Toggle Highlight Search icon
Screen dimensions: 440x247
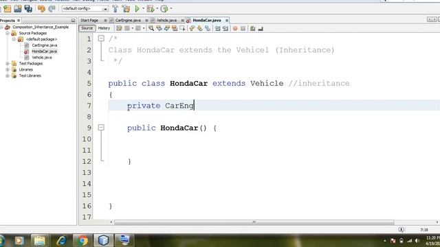click(175, 28)
